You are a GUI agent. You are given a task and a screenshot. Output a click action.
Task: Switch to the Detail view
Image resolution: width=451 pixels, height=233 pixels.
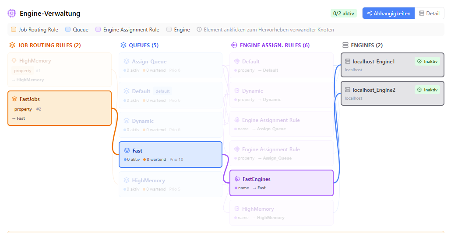click(x=430, y=13)
